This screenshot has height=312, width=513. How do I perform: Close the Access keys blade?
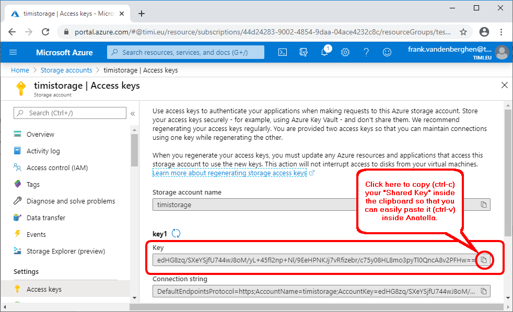coord(505,85)
